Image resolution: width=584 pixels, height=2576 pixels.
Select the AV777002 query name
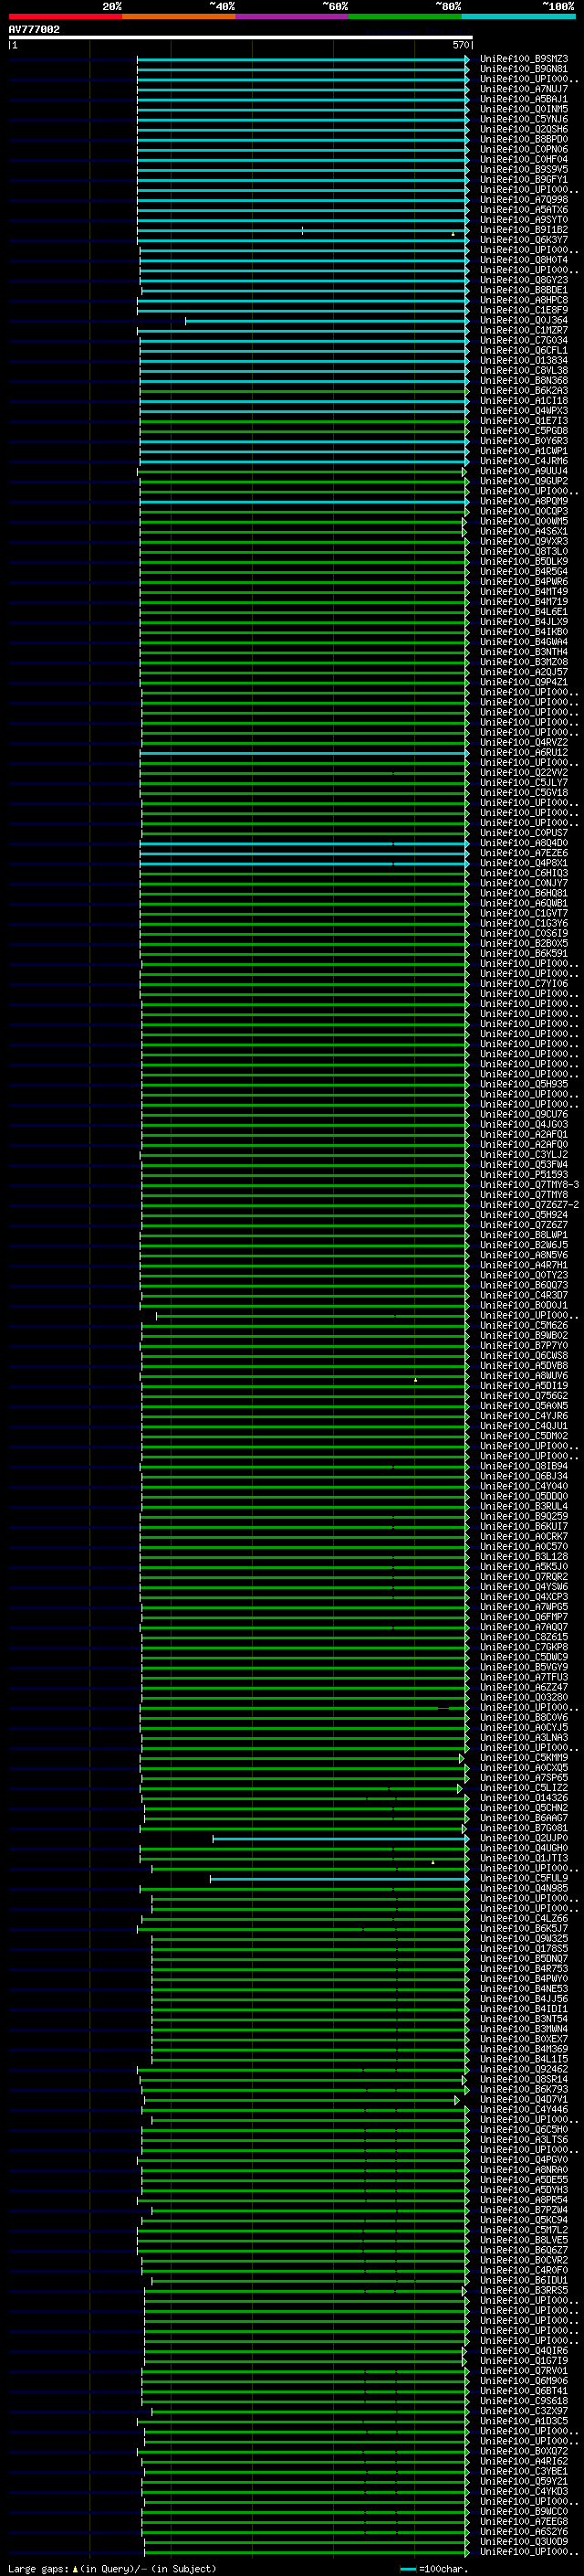[x=34, y=29]
